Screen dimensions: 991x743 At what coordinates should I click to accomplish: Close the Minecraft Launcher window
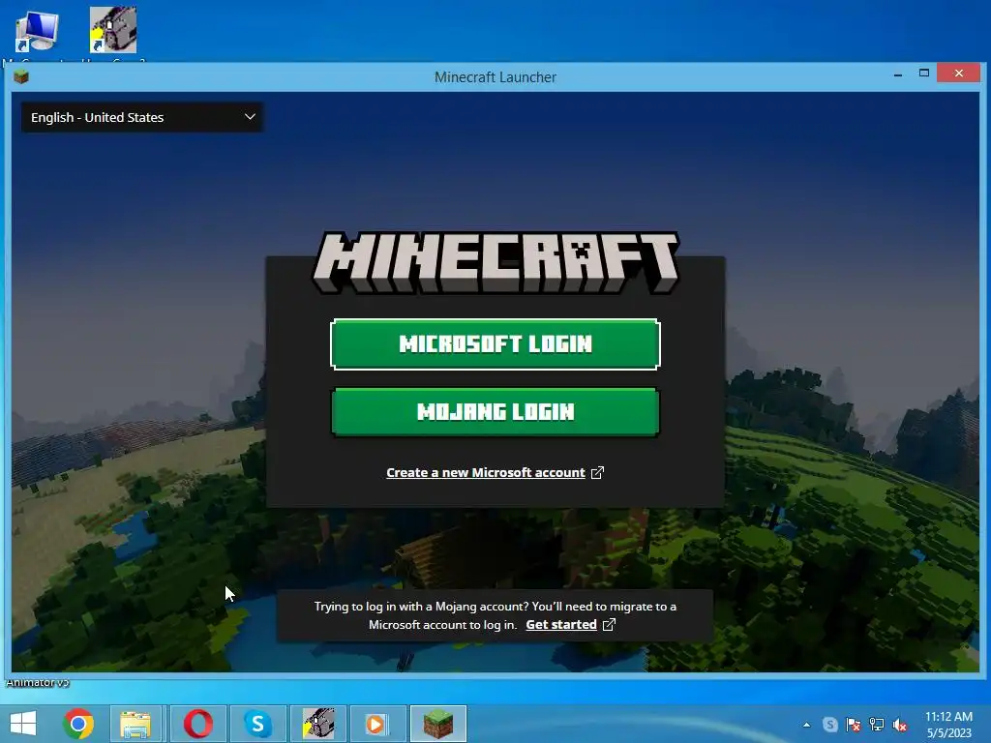point(959,74)
